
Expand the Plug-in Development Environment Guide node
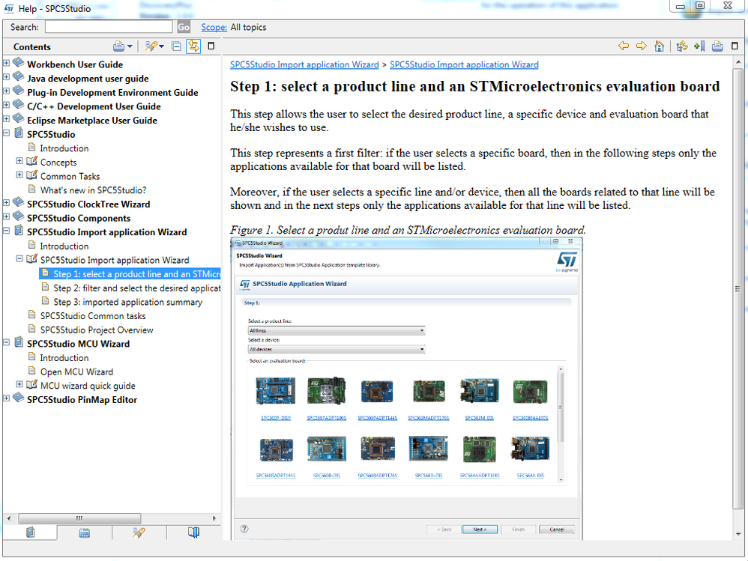click(6, 91)
